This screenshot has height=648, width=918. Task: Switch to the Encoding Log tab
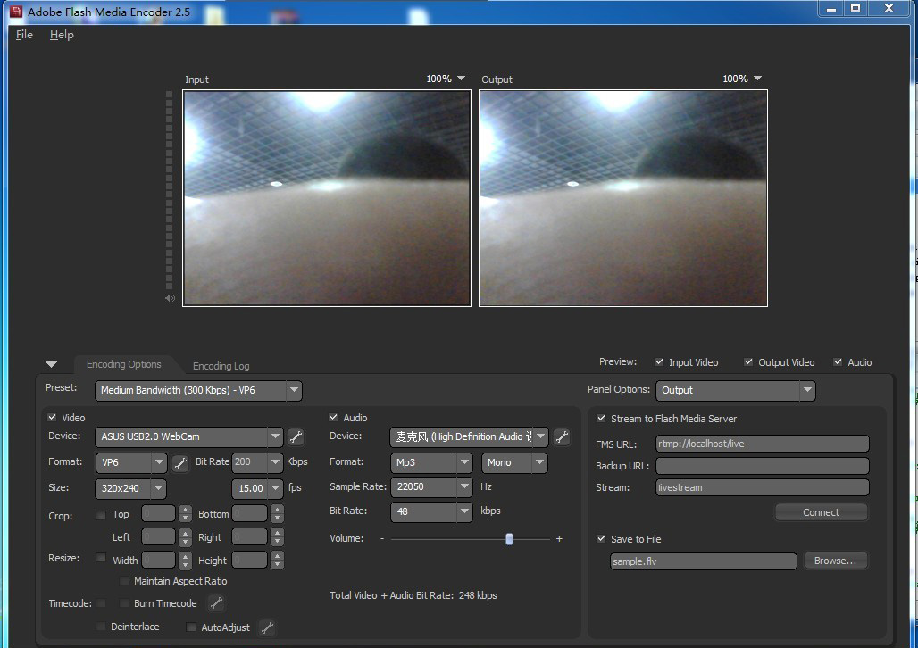coord(221,366)
